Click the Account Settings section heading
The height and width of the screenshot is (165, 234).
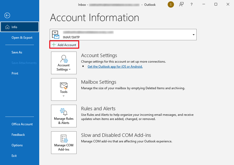click(99, 56)
